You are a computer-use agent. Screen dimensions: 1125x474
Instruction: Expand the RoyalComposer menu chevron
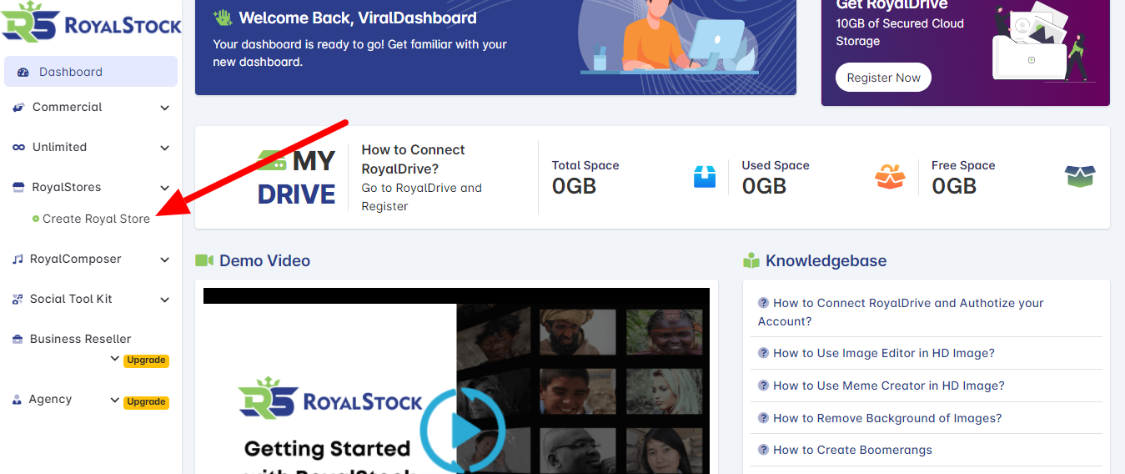coord(164,260)
